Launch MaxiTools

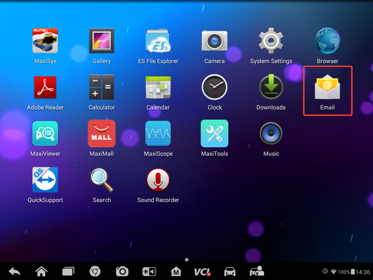[x=215, y=133]
